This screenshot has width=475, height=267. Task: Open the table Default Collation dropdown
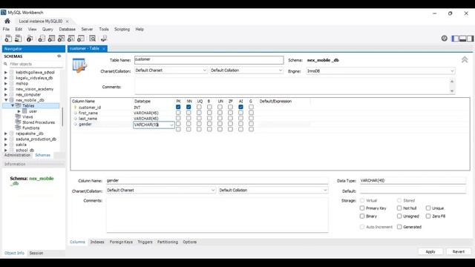[x=246, y=70]
